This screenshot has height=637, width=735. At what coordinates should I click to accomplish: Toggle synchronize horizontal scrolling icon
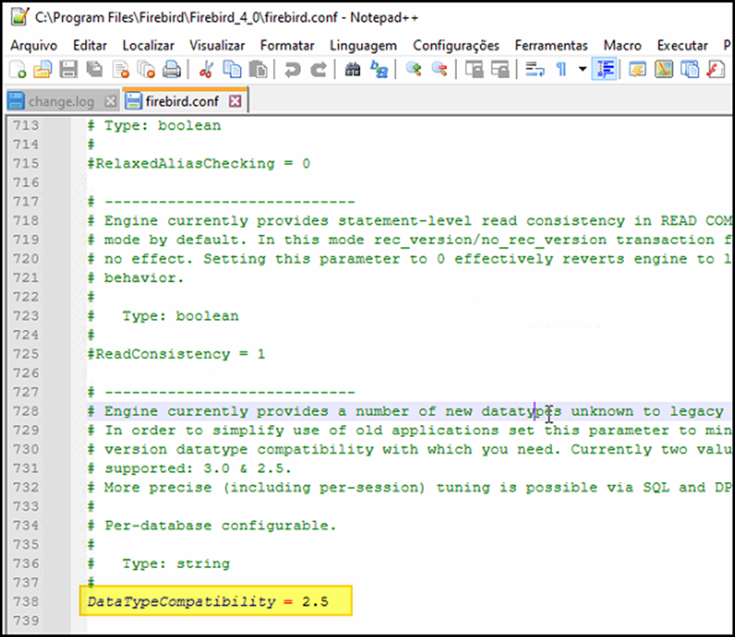click(500, 70)
